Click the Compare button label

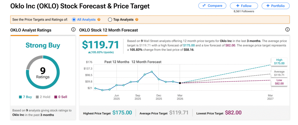click(215, 6)
